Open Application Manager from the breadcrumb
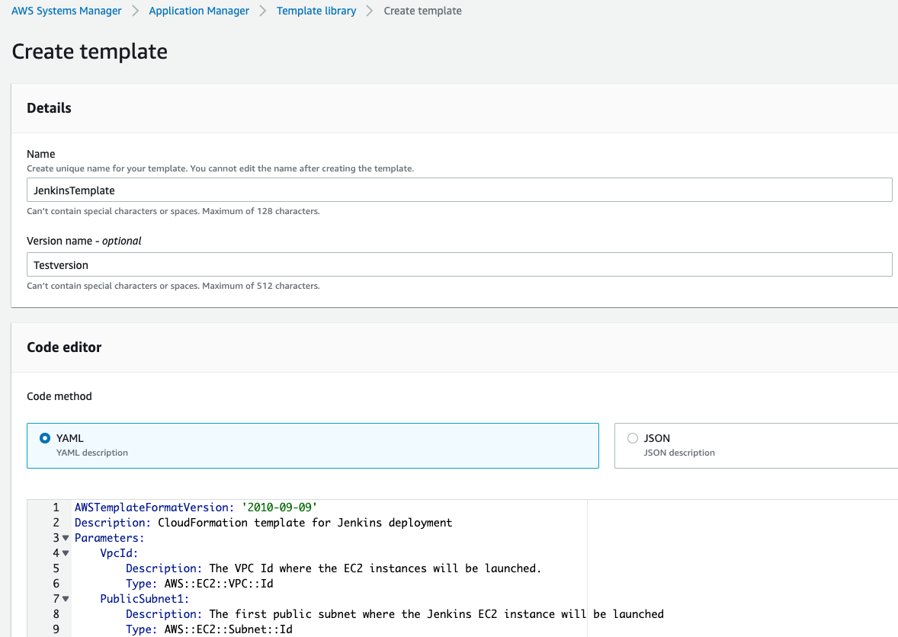The image size is (898, 637). [x=198, y=11]
